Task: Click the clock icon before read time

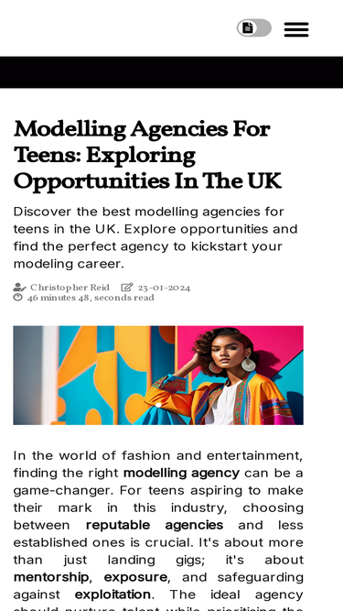Action: click(18, 298)
